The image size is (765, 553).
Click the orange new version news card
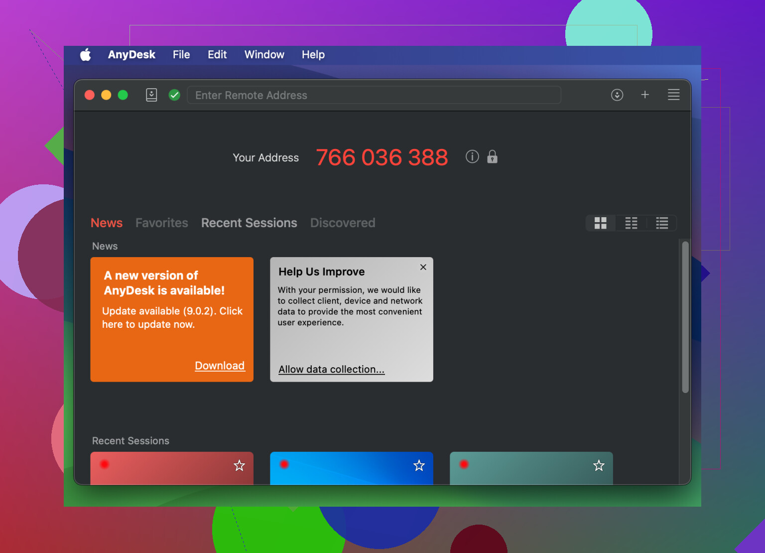point(172,319)
